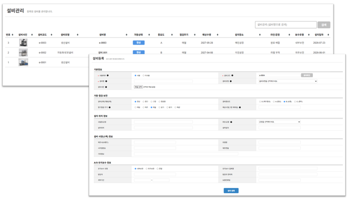348x199 pixels.
Task: Open thumbnail photo of equipment e-0003
Action: (23, 42)
